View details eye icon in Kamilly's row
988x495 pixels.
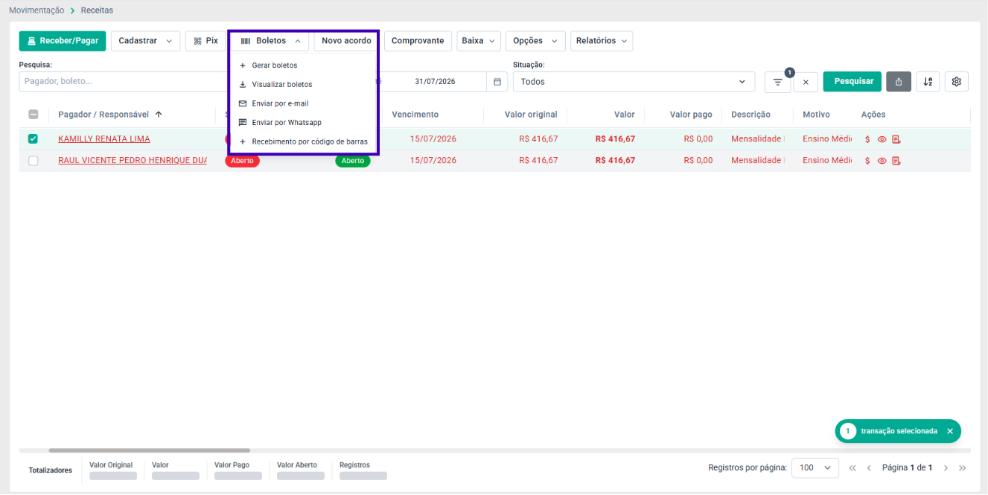tap(882, 139)
